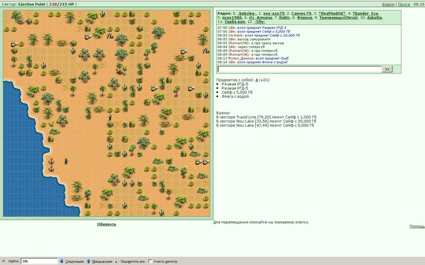The height and width of the screenshot is (265, 425).
Task: Click the 'Va-bank' chat line about Сейф 10,000
Action: click(x=259, y=36)
